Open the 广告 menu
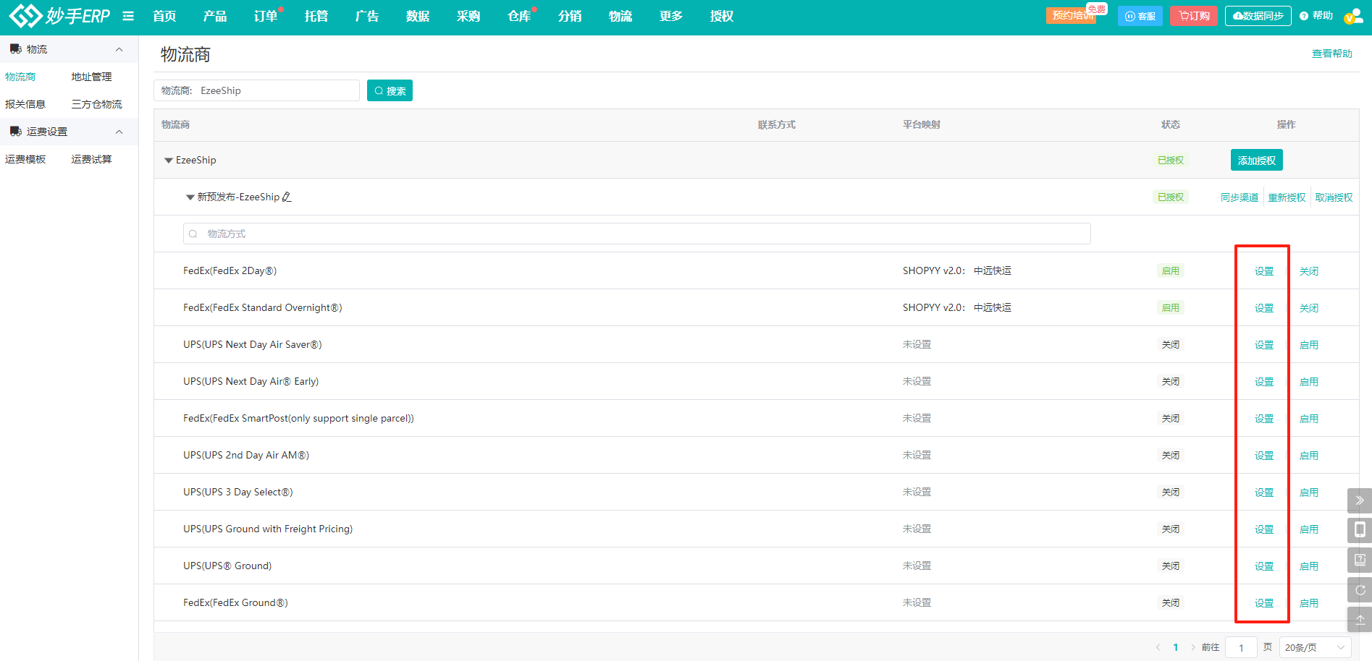Screen dimensions: 1372x661 pos(367,16)
